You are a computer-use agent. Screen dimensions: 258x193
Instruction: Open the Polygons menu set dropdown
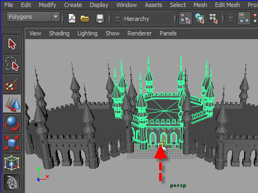pos(33,17)
